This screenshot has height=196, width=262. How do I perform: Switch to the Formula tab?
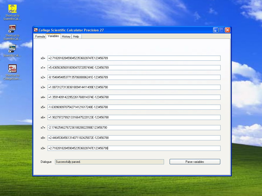pos(40,36)
